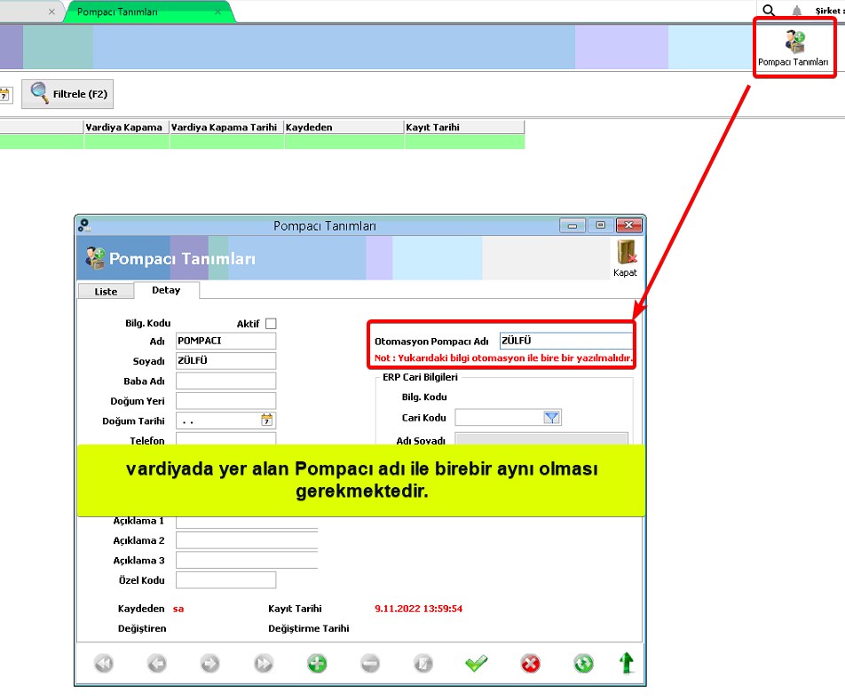Click the Kapat door icon in dialog
This screenshot has width=845, height=700.
pos(625,258)
